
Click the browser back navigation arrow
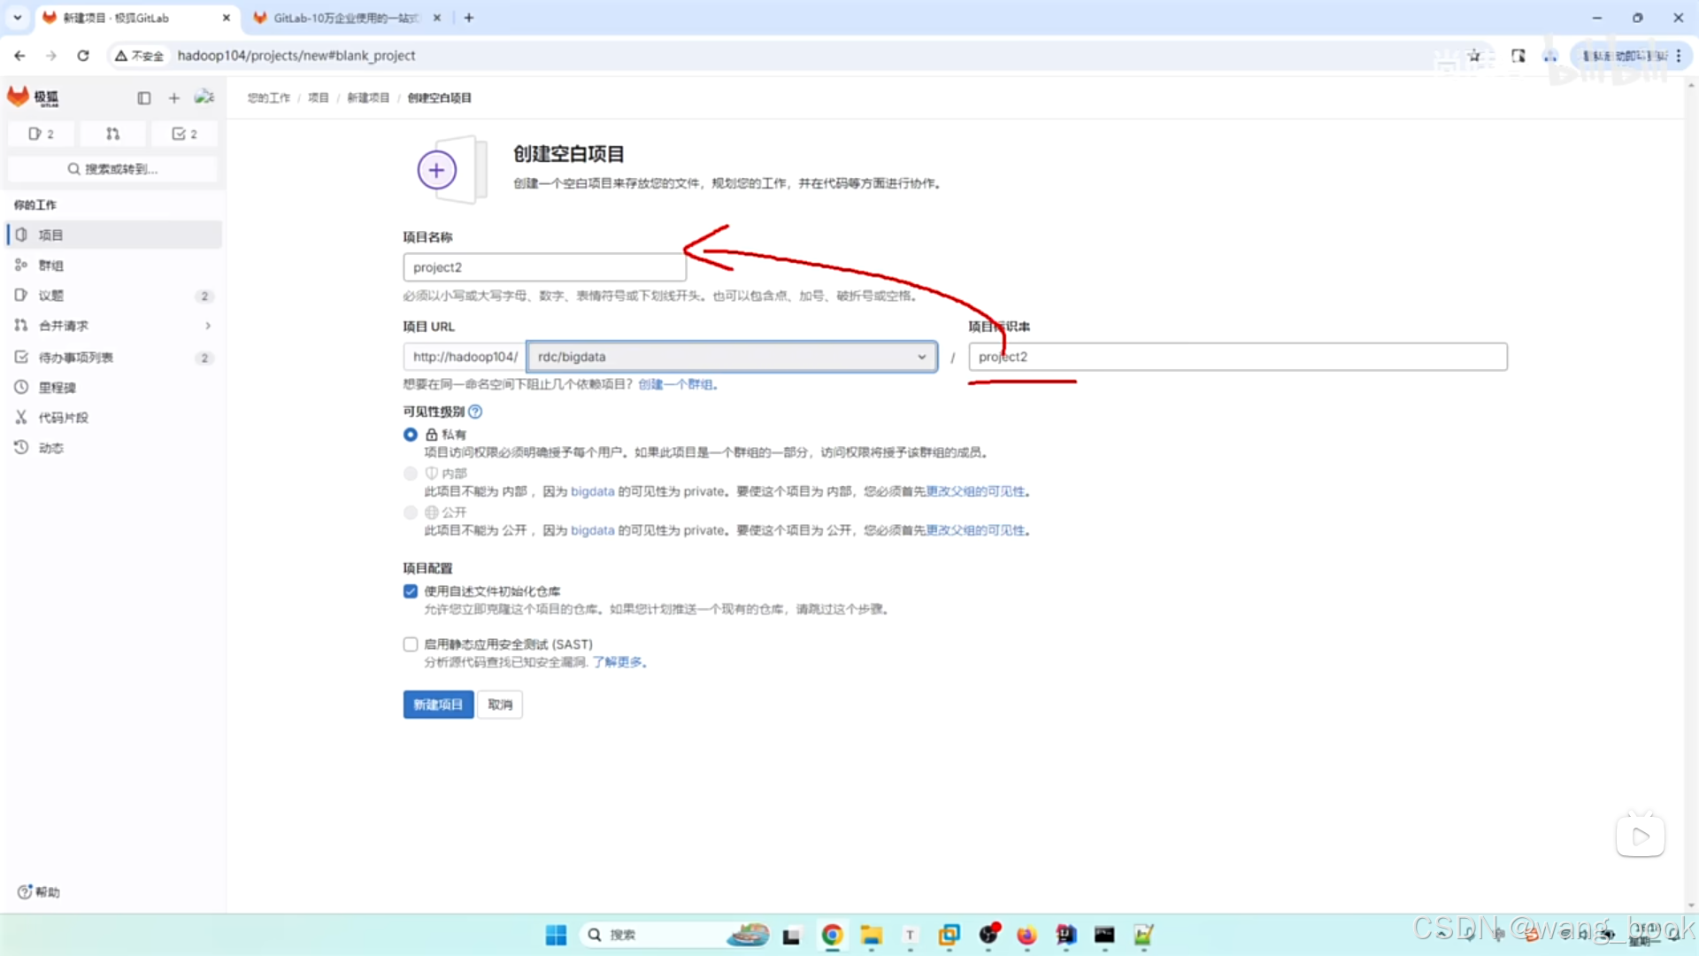click(x=19, y=55)
